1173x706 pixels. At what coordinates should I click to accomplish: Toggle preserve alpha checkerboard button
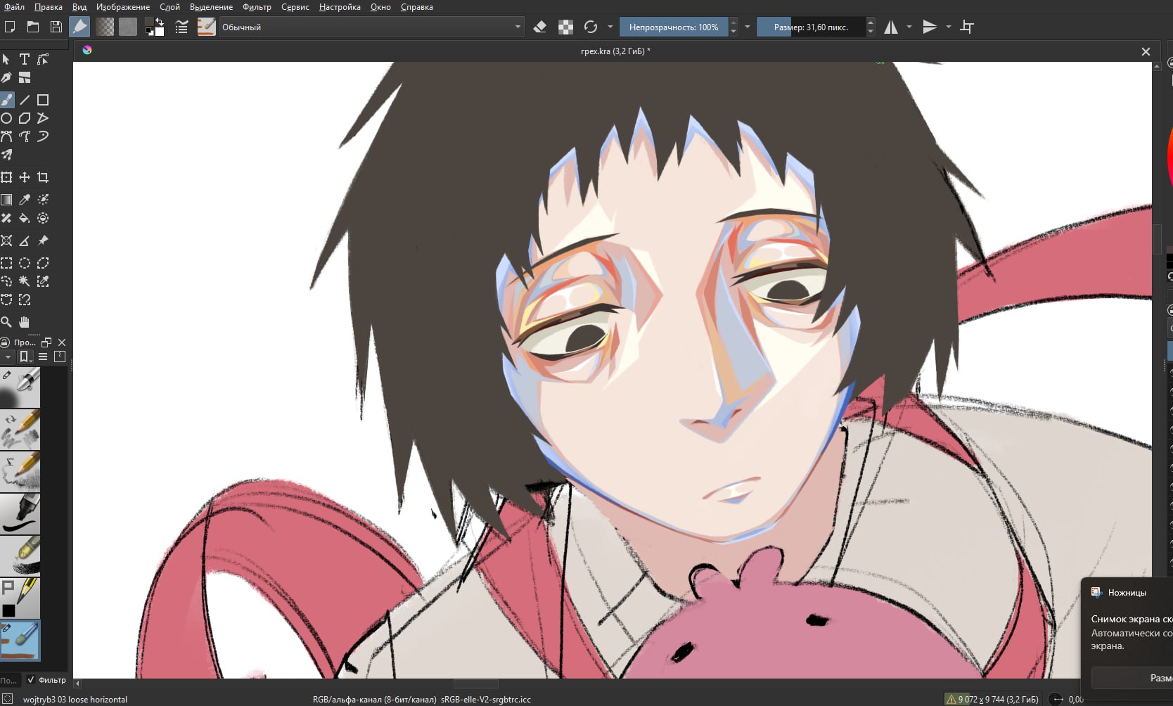[565, 27]
